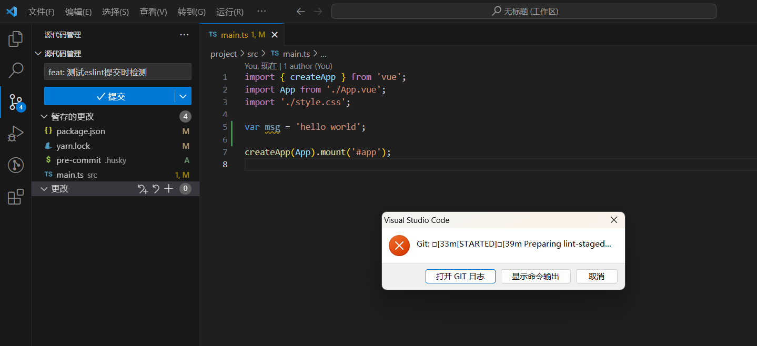
Task: Open the Extensions view icon
Action: click(x=16, y=197)
